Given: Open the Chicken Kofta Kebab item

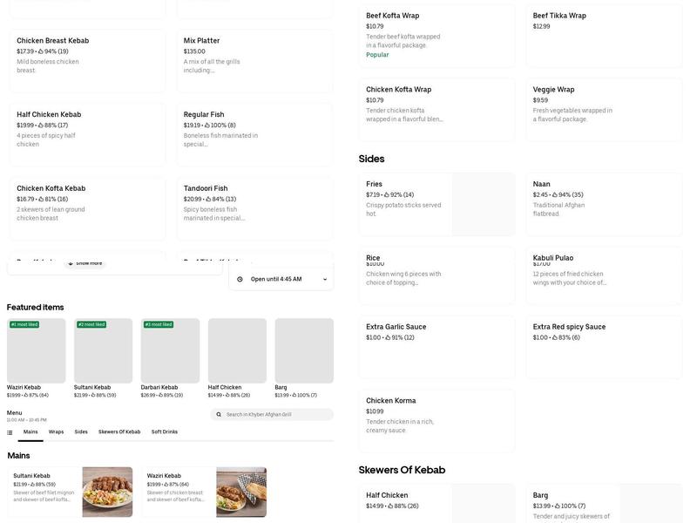Looking at the screenshot, I should coord(87,208).
